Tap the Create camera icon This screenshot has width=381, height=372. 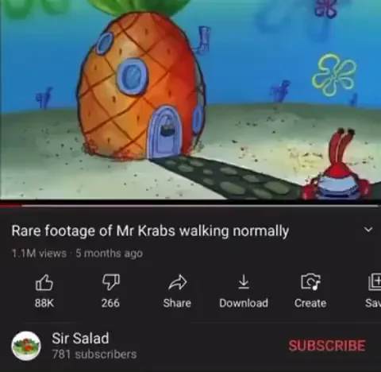click(310, 282)
